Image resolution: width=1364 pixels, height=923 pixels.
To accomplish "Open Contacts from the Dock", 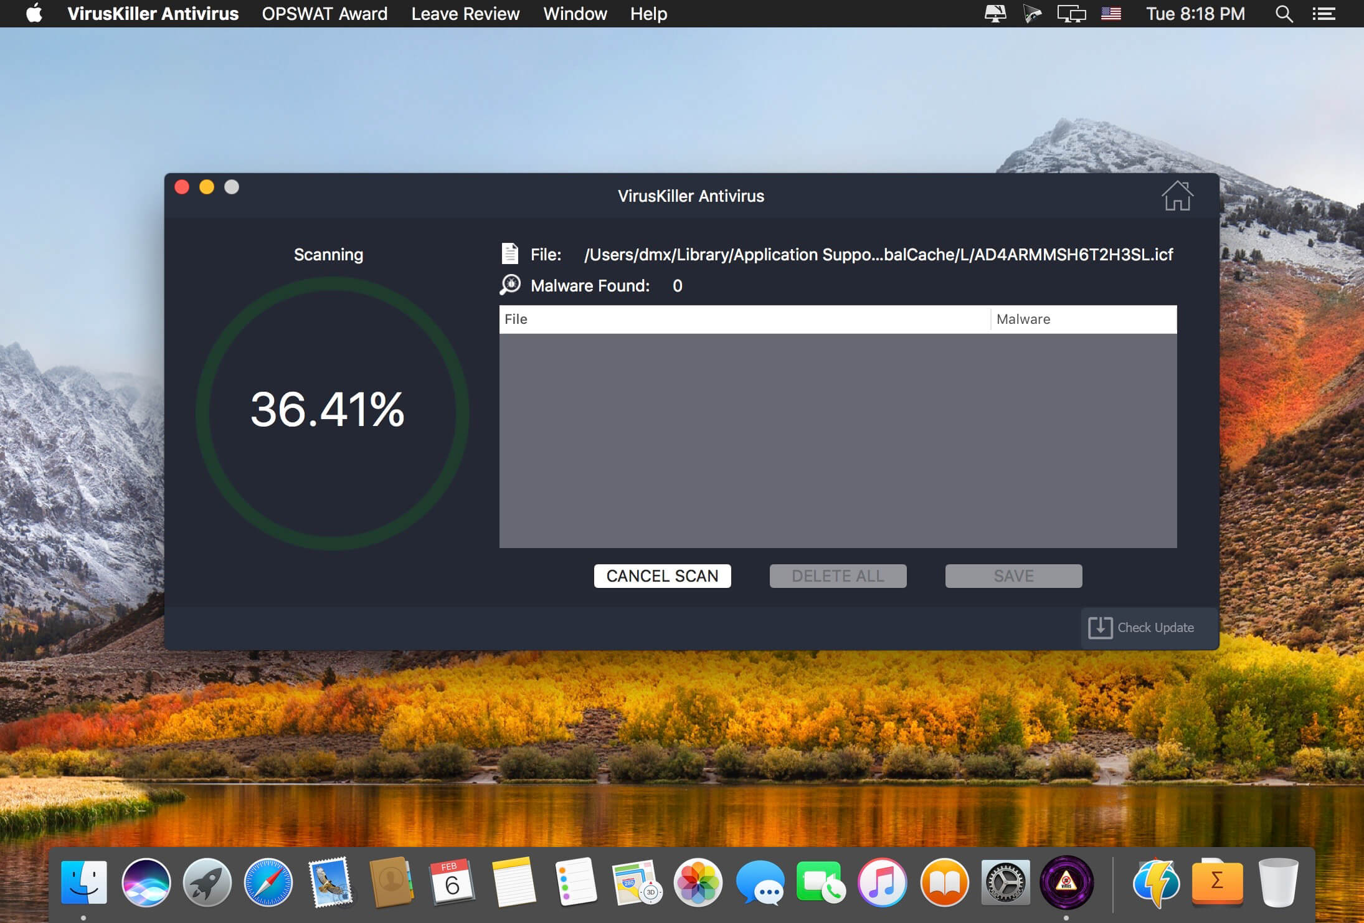I will [391, 882].
